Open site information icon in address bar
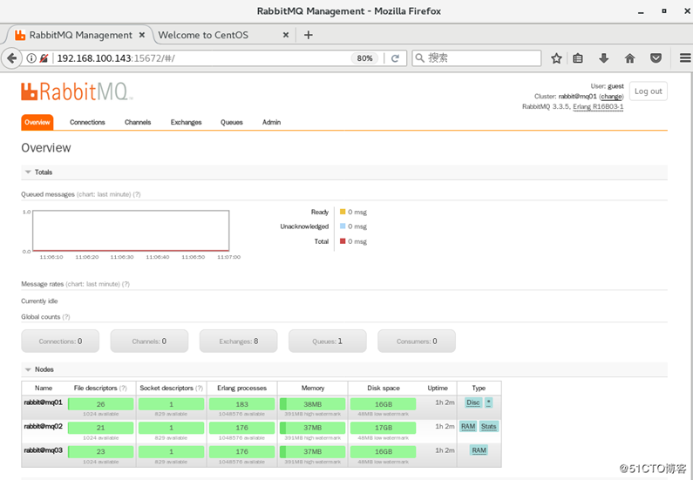 click(x=31, y=57)
